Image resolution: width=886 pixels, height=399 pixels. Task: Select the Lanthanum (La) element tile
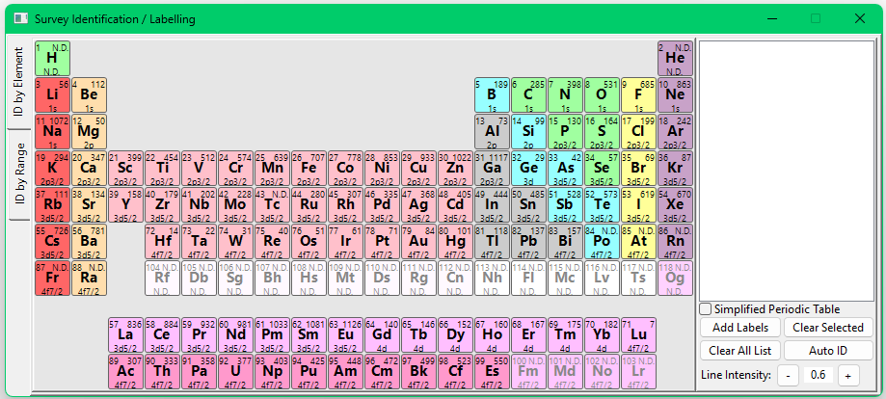click(126, 335)
